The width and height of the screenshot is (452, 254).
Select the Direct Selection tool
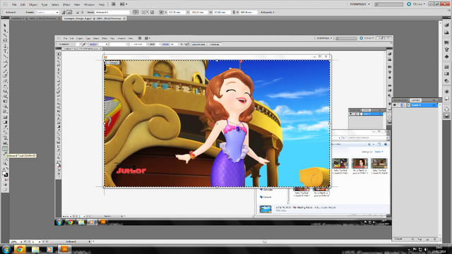click(5, 30)
